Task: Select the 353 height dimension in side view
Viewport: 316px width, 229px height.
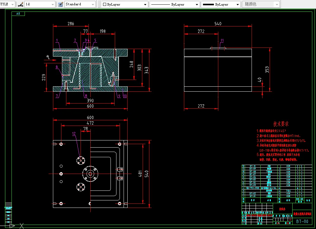Action: 267,69
